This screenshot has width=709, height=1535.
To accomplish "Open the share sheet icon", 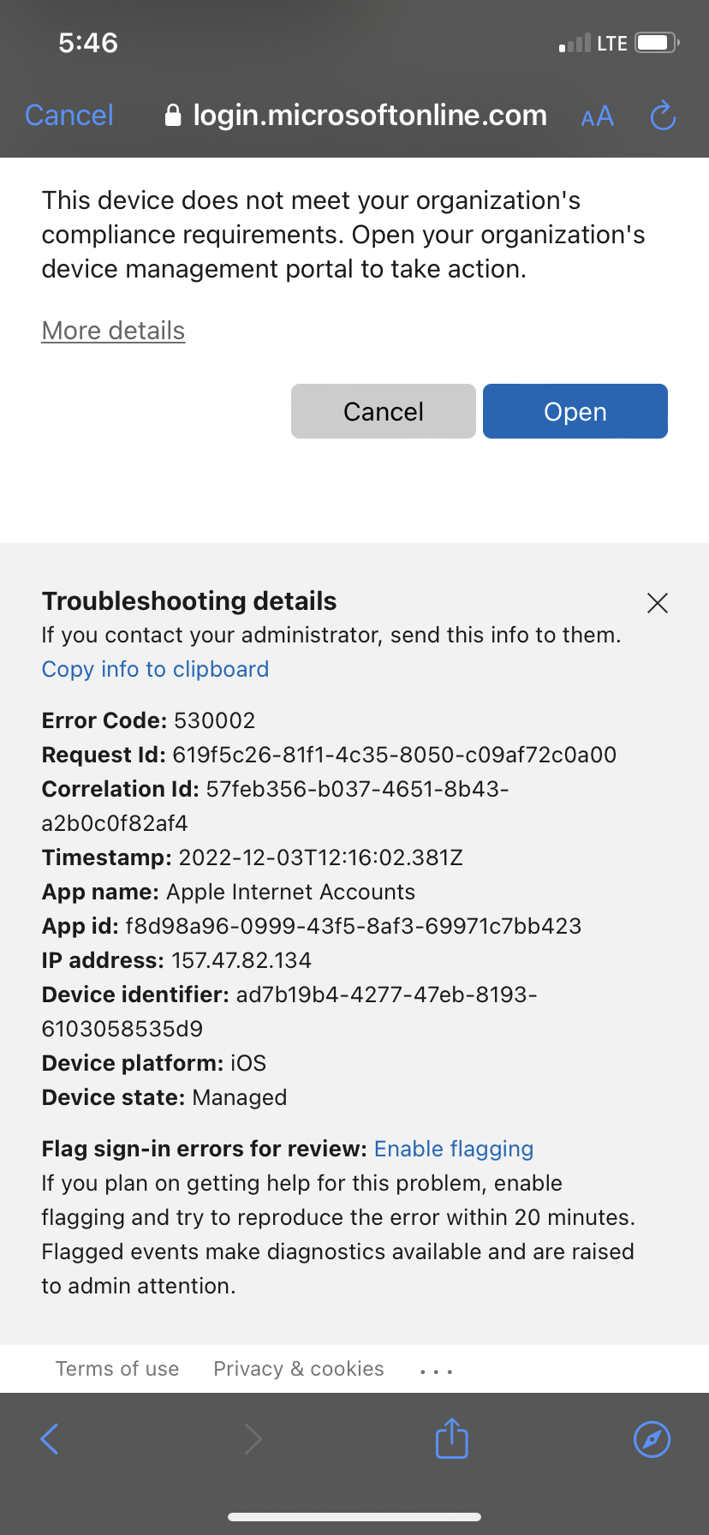I will click(452, 1438).
